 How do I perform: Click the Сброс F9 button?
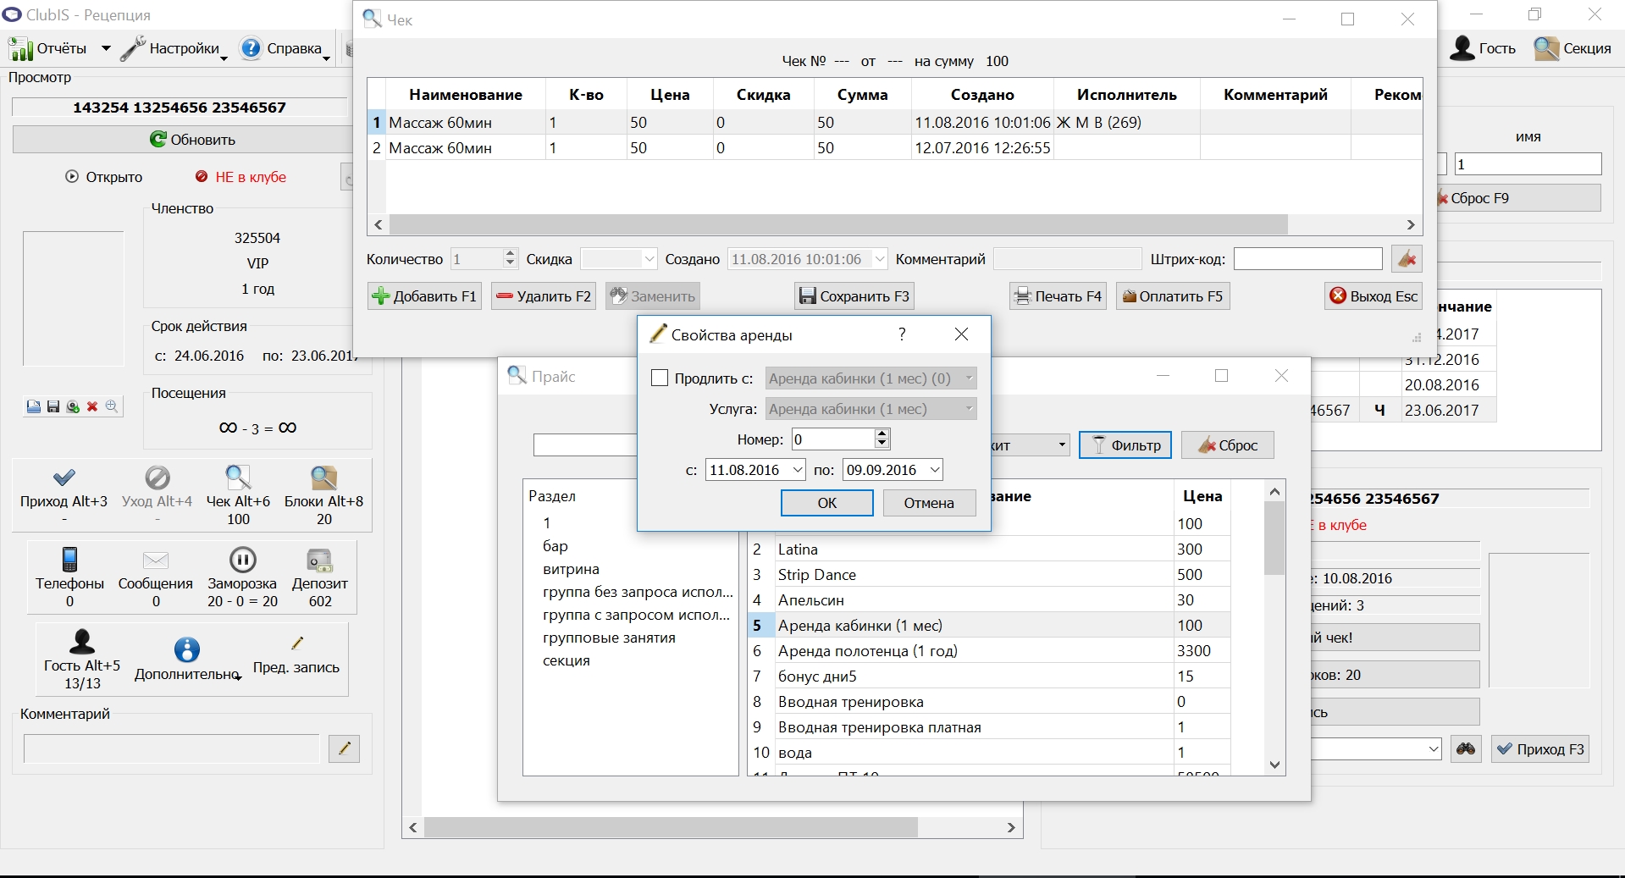[x=1518, y=198]
